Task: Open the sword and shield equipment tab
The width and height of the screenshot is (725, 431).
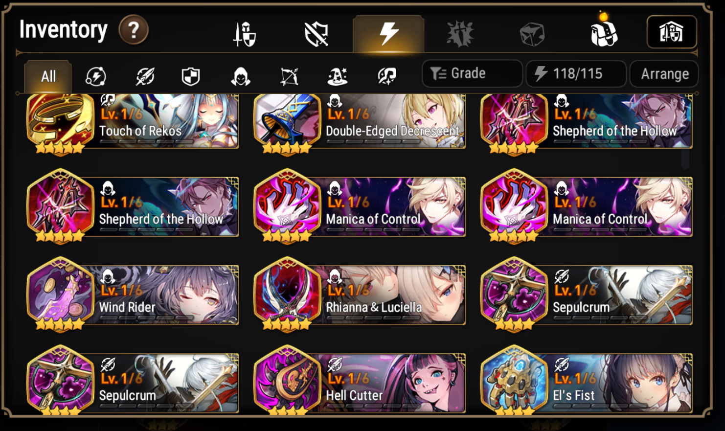Action: 245,34
